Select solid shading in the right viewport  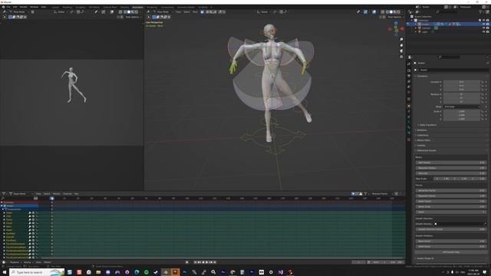tap(390, 12)
